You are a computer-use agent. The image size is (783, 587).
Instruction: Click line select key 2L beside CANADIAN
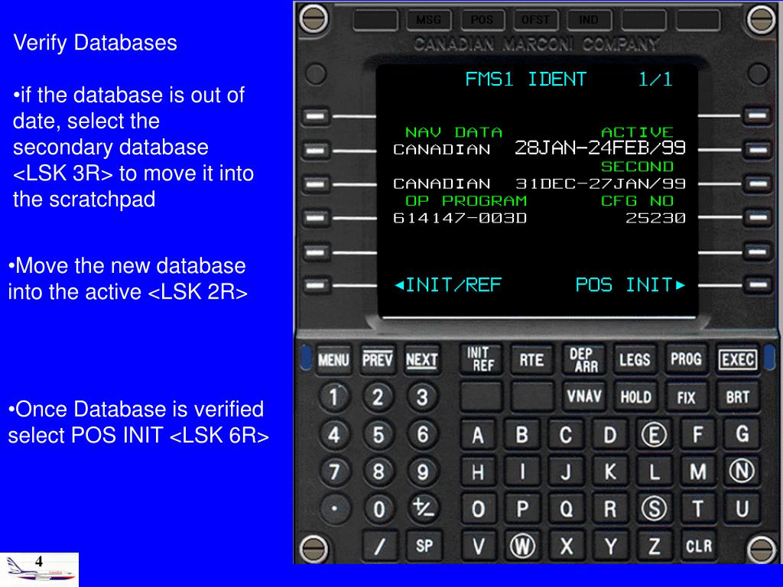pos(316,150)
